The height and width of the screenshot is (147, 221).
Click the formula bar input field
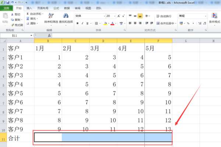tap(136, 36)
